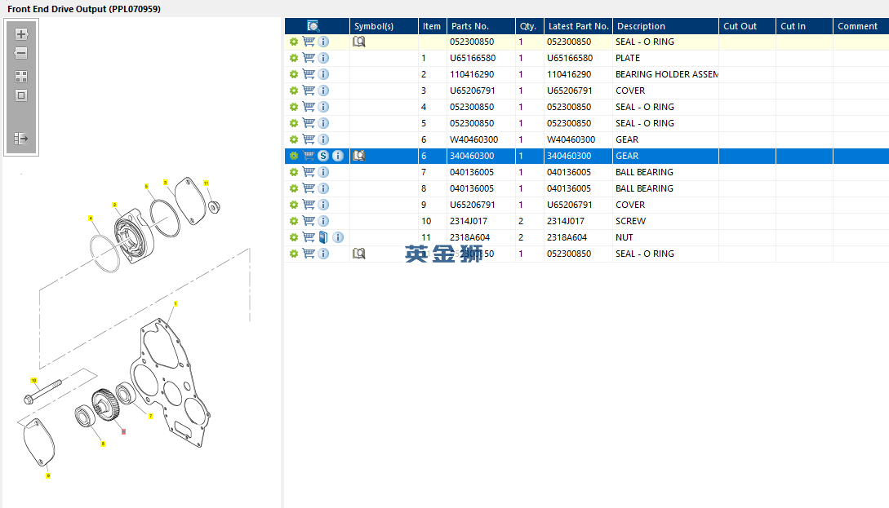Click 'Front End Drive Output (PPL070959)' title
This screenshot has height=508, width=889.
[x=84, y=9]
